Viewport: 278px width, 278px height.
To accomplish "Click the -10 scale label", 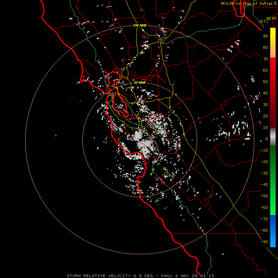I will pos(264,150).
